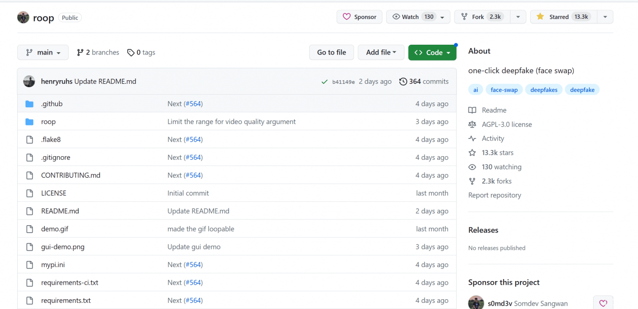Click the scales icon for AGPL-3.0 license
The image size is (638, 309).
coord(472,124)
